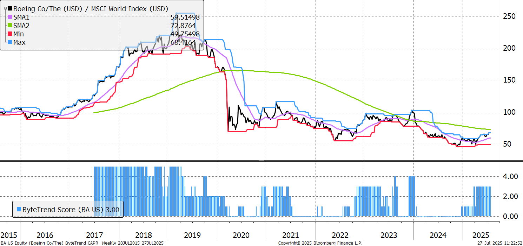Click the 2019 year label on the time axis
523x246 pixels.
click(x=192, y=235)
